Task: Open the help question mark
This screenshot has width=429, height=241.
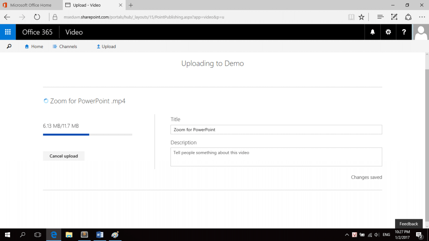Action: [404, 32]
